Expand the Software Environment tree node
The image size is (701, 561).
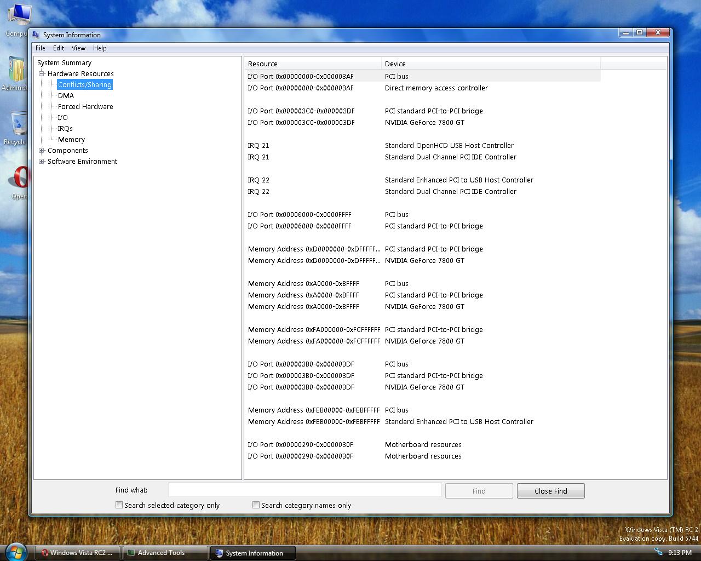pos(41,161)
